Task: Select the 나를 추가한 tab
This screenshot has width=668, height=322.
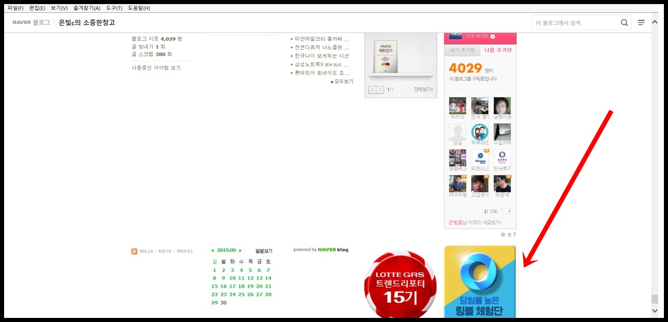Action: [x=498, y=50]
